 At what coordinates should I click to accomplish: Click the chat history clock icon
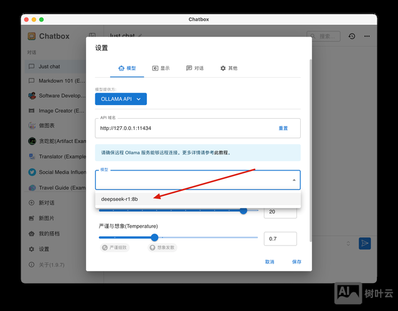(x=352, y=37)
